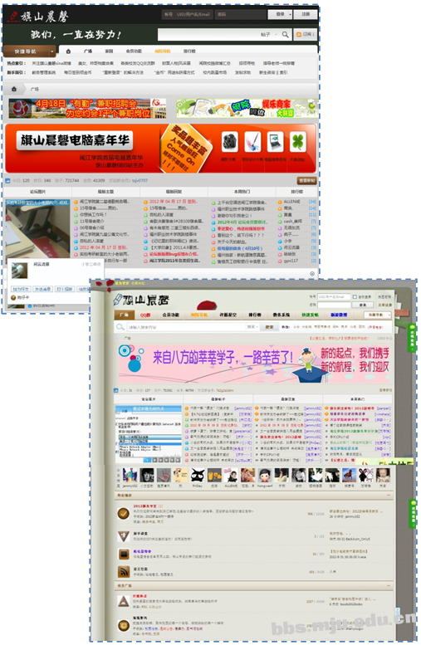Image resolution: width=421 pixels, height=645 pixels.
Task: Switch to 最新主题 column tab in upper forum
Action: tap(105, 192)
